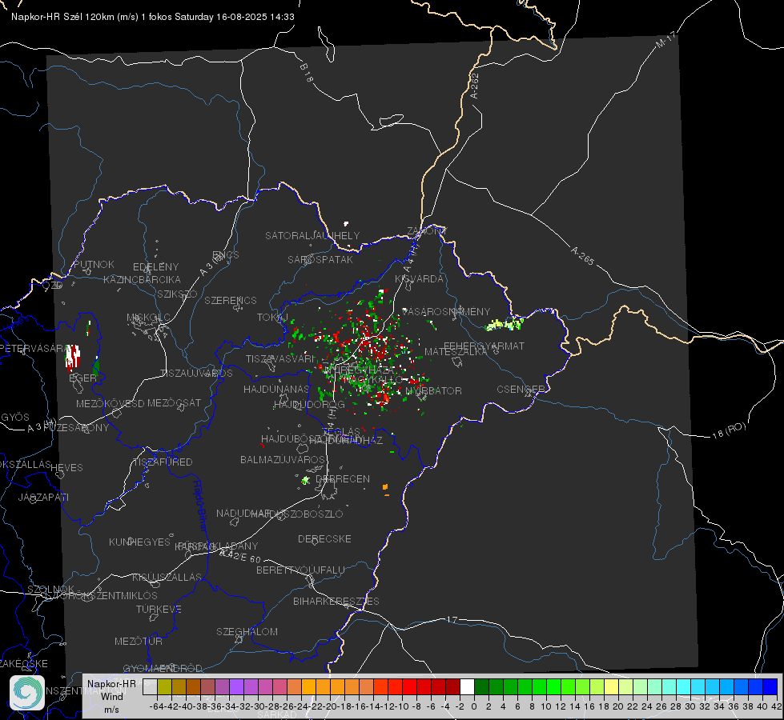Select the DEBRECEN city label
This screenshot has height=720, width=784.
click(x=343, y=478)
